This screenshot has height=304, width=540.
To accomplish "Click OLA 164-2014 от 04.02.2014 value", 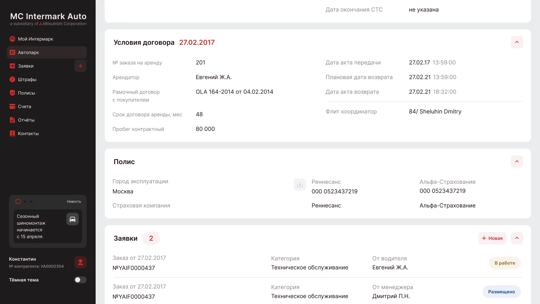I will coord(234,92).
